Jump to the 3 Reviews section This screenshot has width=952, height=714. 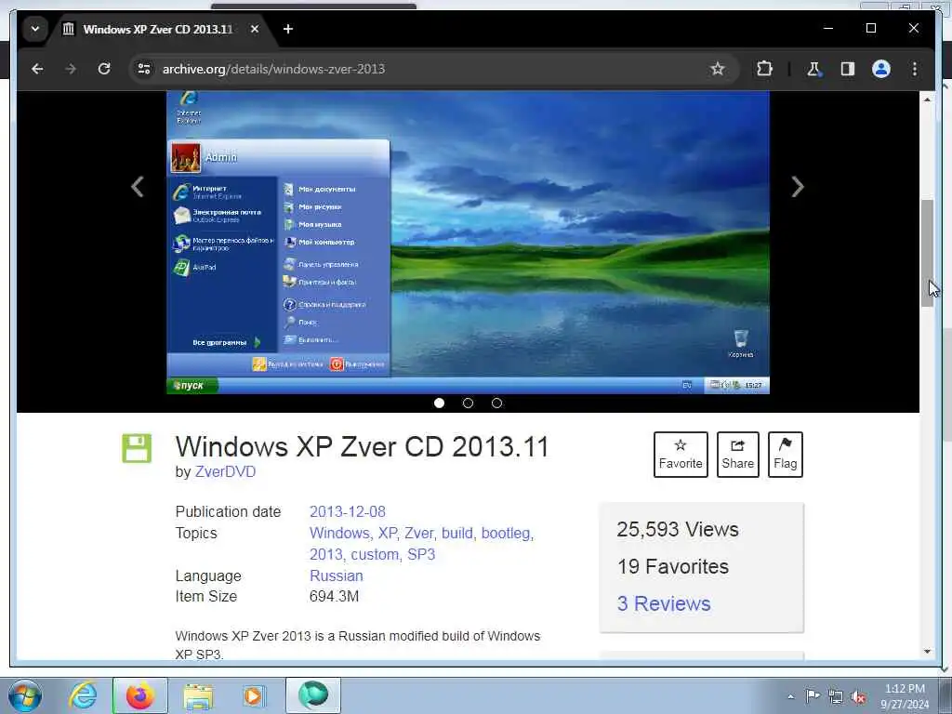(x=664, y=603)
